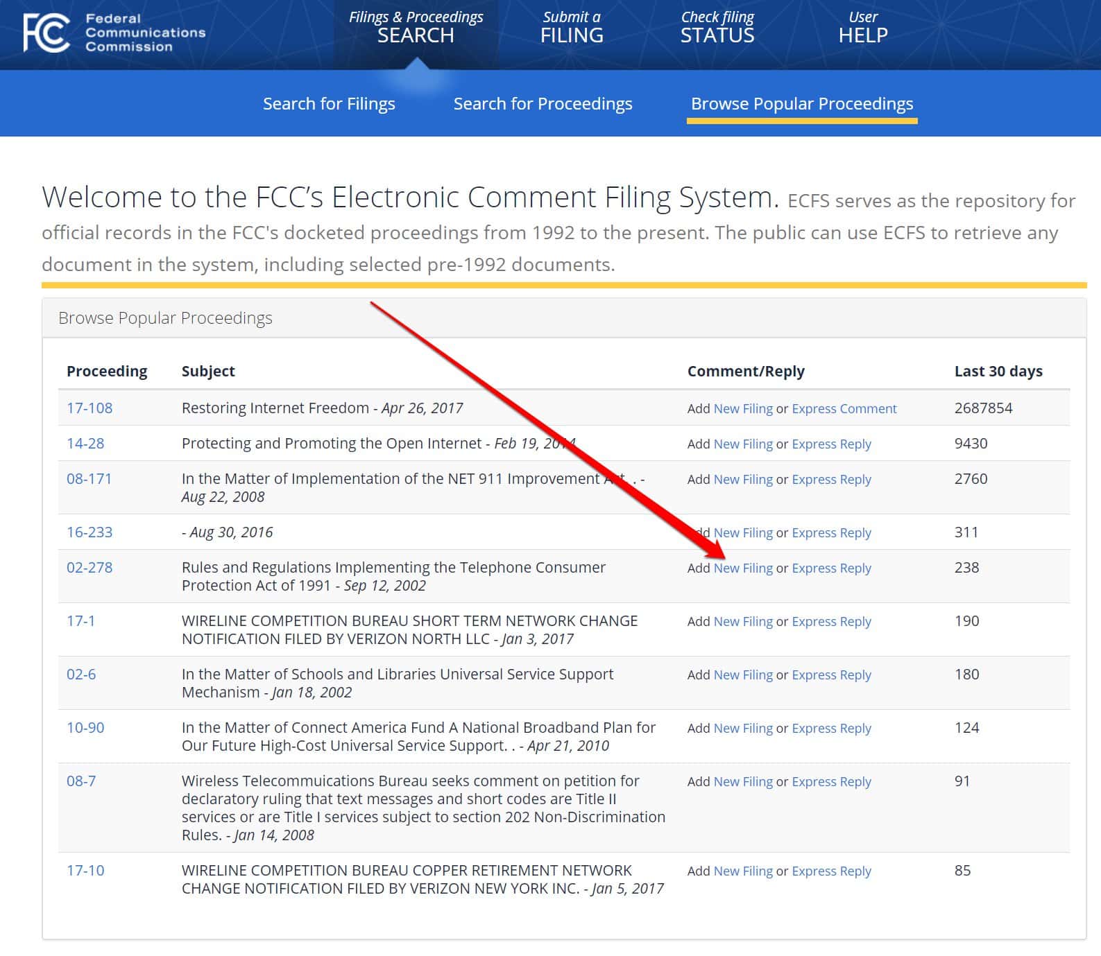This screenshot has width=1101, height=956.
Task: Open the User Help menu
Action: pyautogui.click(x=862, y=28)
